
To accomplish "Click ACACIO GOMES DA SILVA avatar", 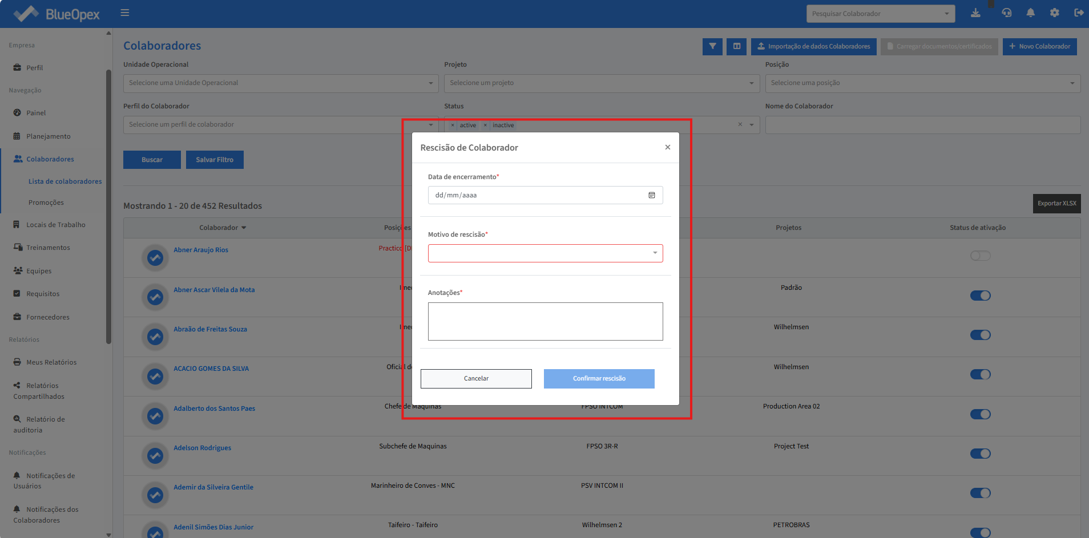I will point(155,376).
